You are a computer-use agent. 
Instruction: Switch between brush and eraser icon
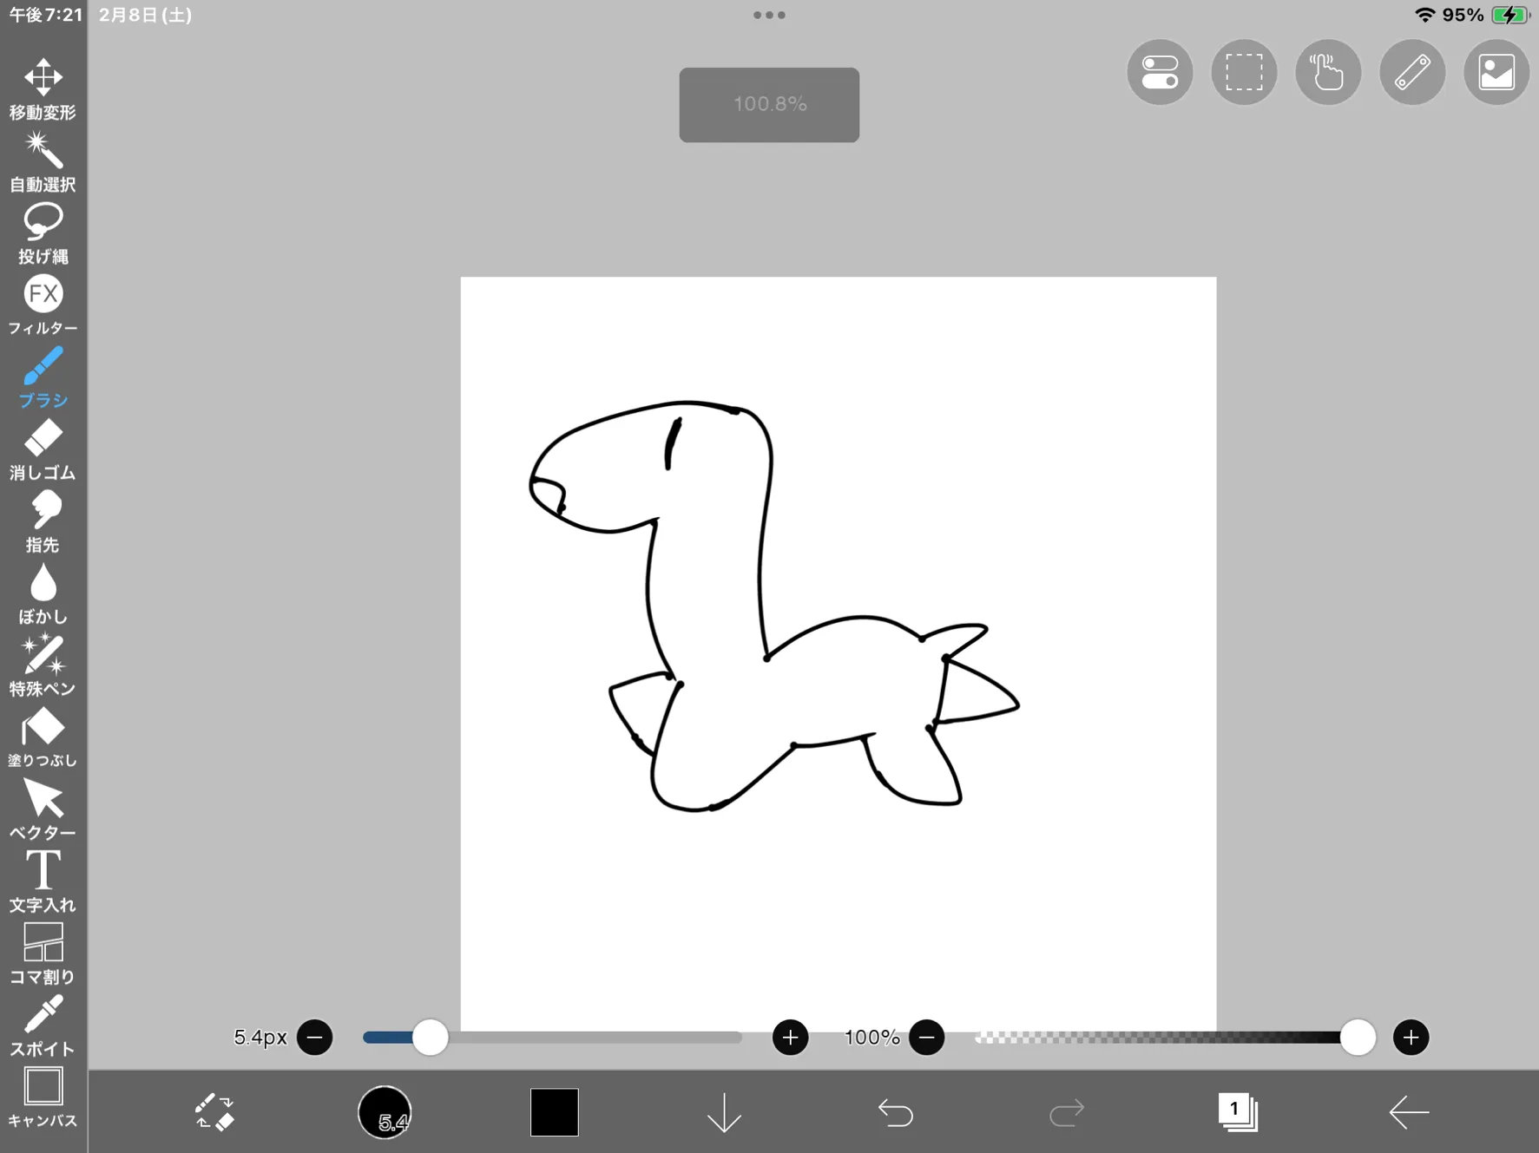pyautogui.click(x=214, y=1112)
